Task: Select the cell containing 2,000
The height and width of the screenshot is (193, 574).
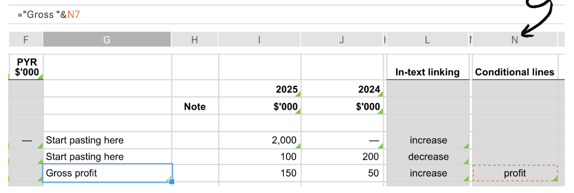Action: [x=260, y=140]
